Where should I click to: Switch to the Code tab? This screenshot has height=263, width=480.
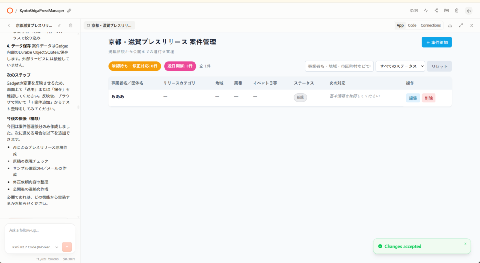click(412, 25)
